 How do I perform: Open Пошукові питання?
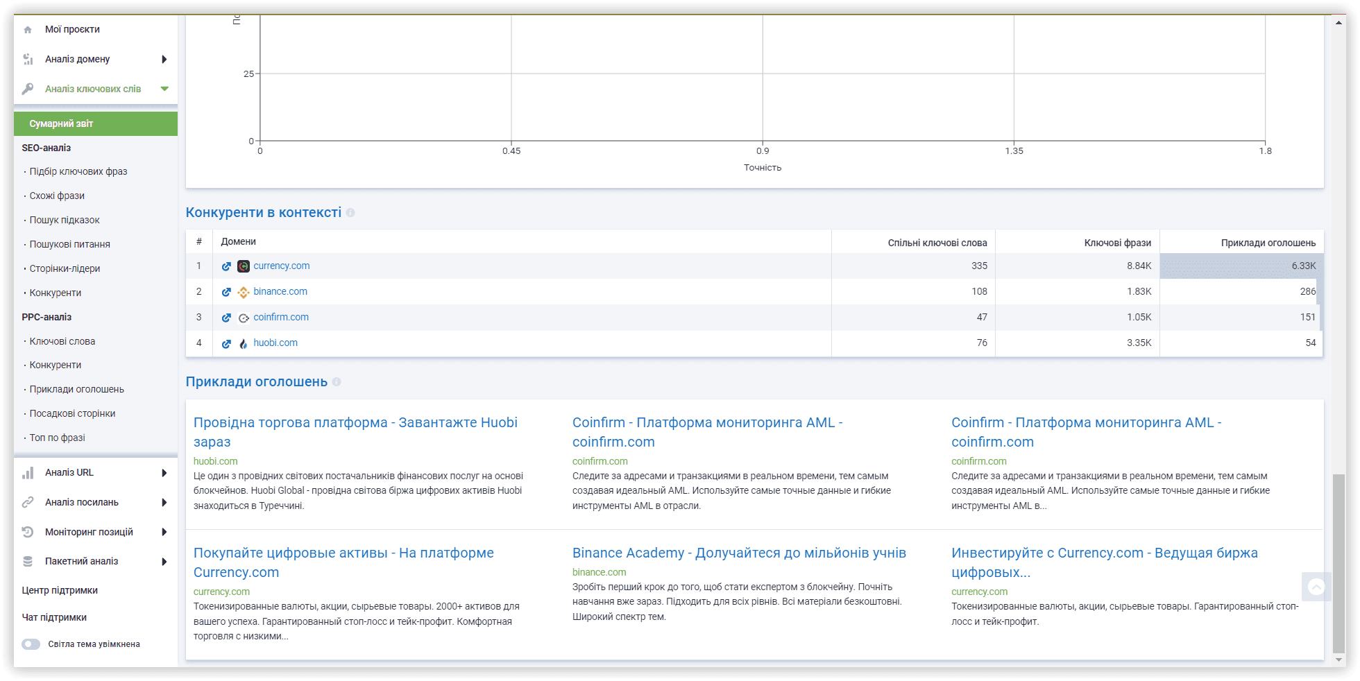[x=70, y=244]
